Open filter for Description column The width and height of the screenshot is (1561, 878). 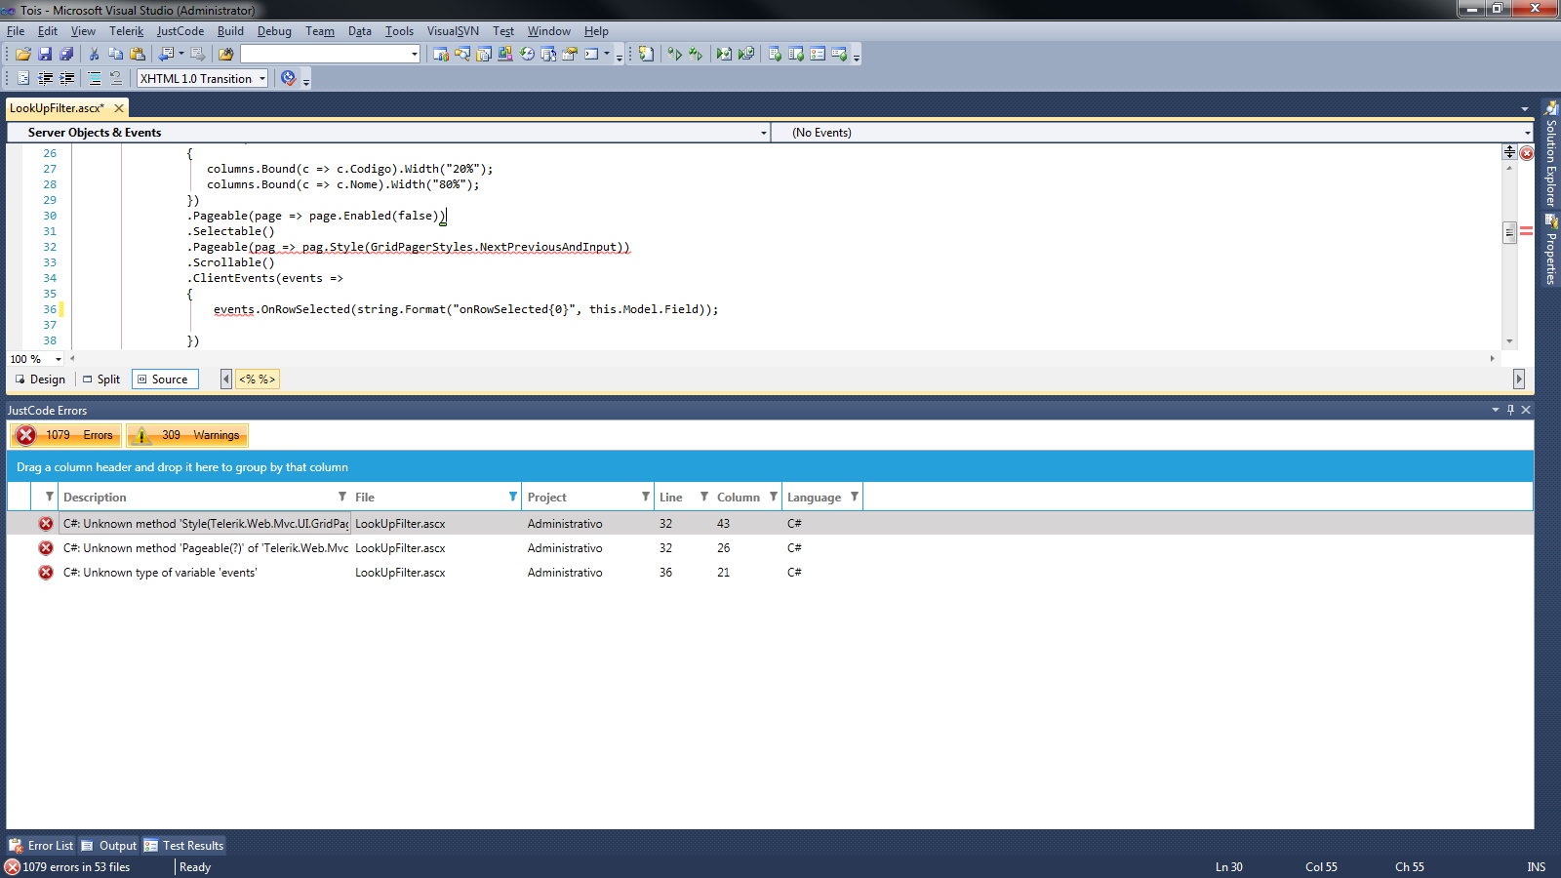(341, 497)
